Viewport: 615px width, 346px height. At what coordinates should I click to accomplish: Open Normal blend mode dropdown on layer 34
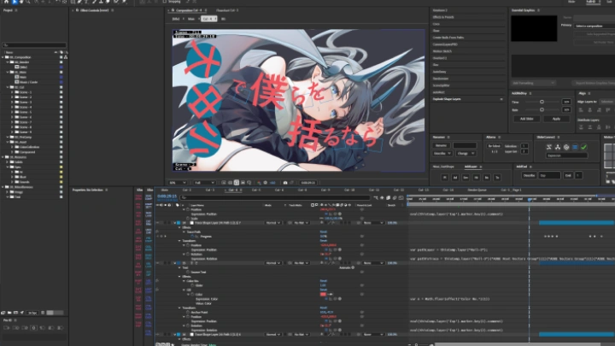[273, 223]
